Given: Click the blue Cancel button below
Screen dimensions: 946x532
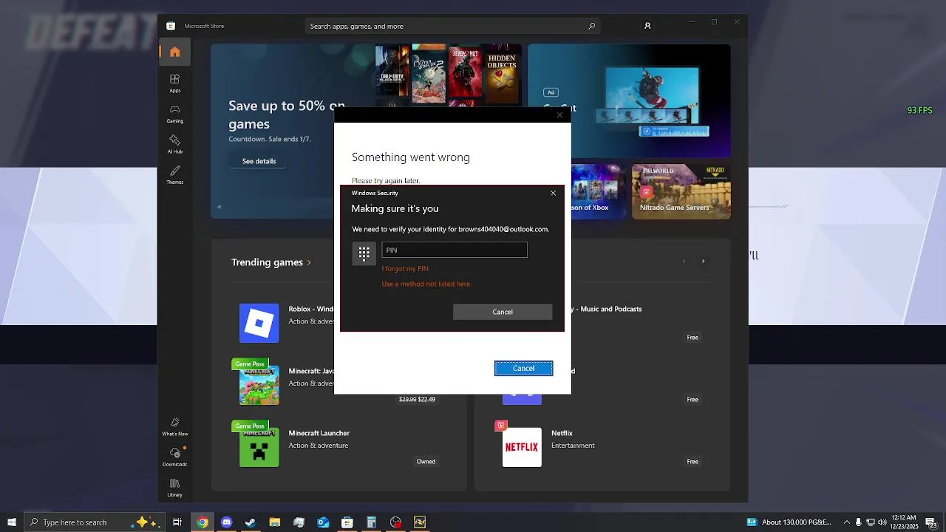Looking at the screenshot, I should click(523, 368).
